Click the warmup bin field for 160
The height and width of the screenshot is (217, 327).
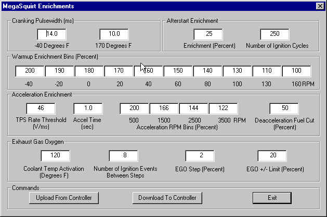(296, 71)
